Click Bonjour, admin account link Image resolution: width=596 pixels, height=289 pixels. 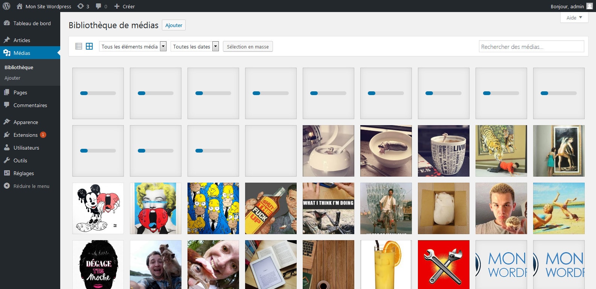point(567,6)
